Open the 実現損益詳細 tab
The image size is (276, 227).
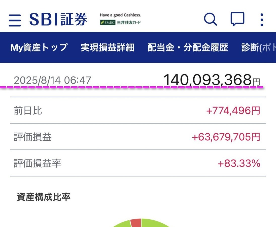point(108,47)
